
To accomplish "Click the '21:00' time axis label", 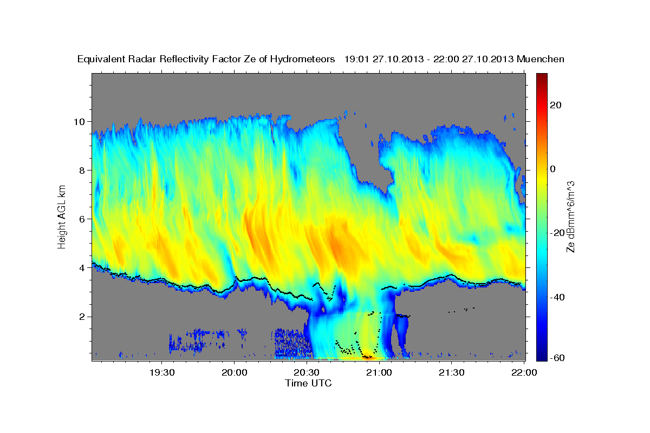I will click(379, 372).
